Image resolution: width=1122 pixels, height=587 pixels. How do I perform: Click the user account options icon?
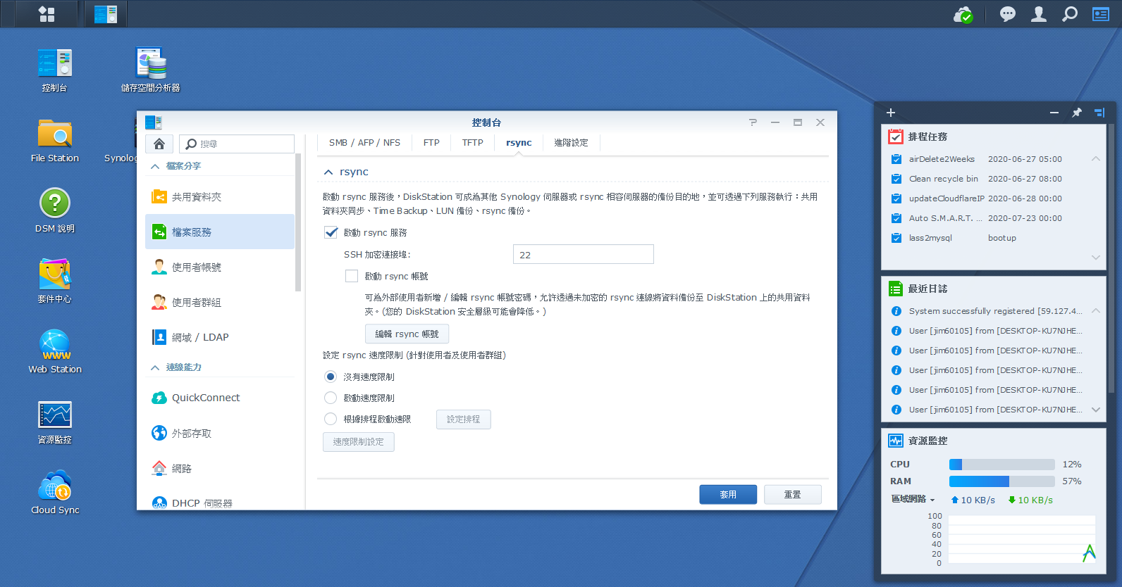pos(1039,14)
